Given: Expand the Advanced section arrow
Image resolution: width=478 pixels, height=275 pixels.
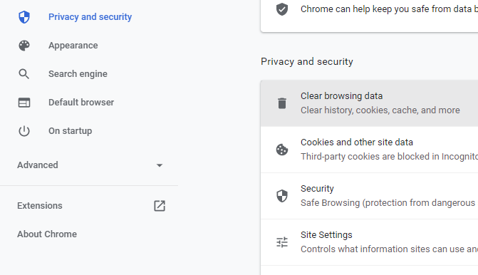Looking at the screenshot, I should [x=160, y=165].
